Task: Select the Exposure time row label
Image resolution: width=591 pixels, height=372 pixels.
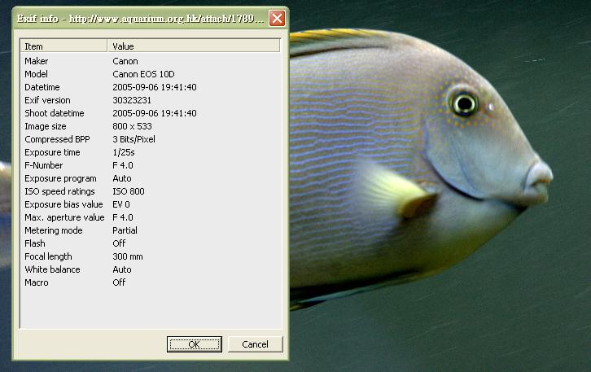Action: [52, 152]
